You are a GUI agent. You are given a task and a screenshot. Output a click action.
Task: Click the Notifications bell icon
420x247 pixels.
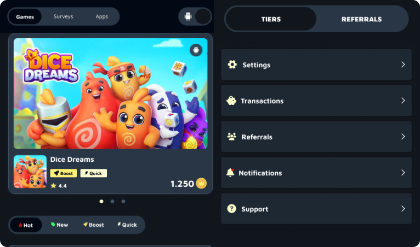click(230, 173)
